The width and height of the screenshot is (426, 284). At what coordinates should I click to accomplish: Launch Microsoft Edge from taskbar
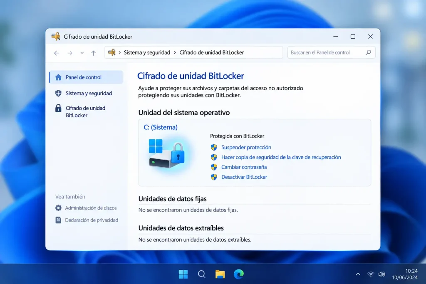238,274
